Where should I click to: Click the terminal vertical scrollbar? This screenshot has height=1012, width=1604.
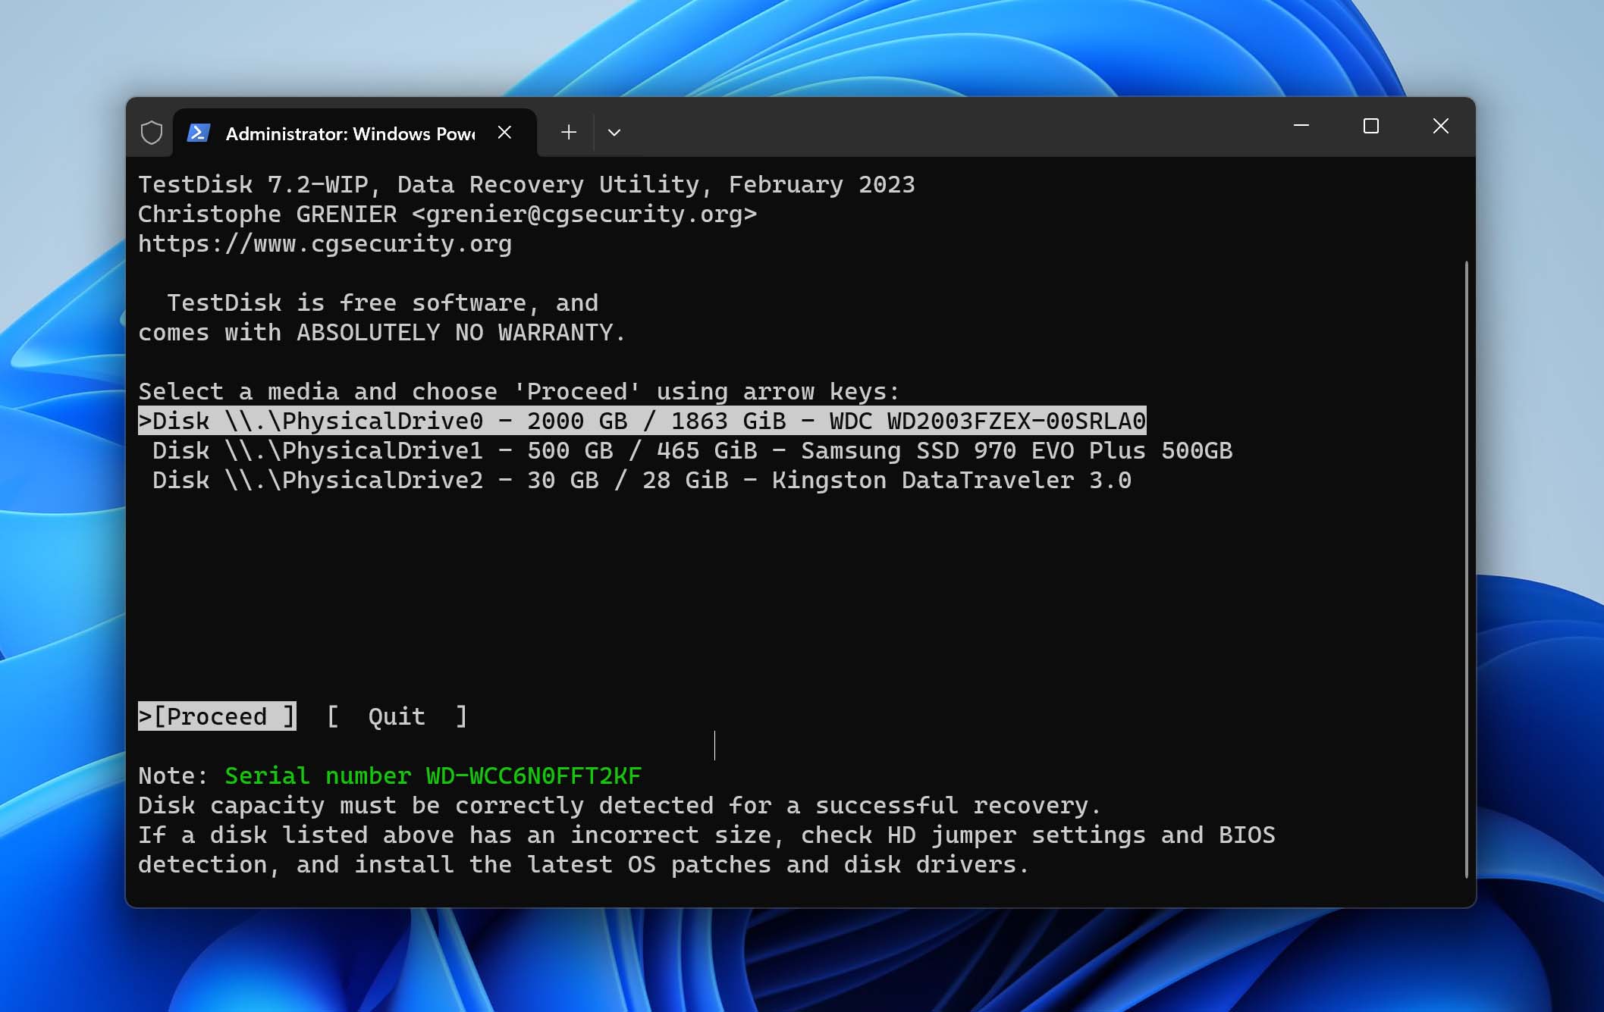click(1466, 569)
